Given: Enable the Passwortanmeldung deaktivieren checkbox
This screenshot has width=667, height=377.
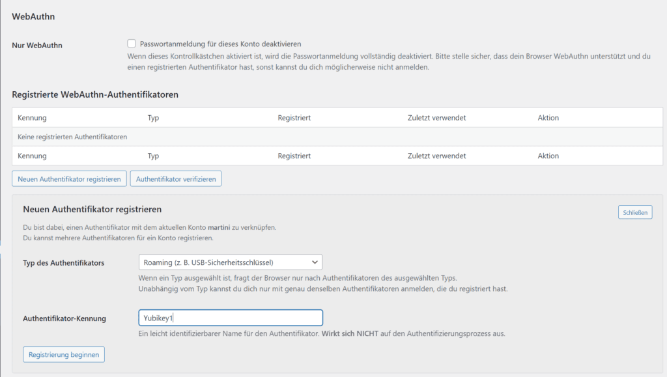Looking at the screenshot, I should point(132,44).
